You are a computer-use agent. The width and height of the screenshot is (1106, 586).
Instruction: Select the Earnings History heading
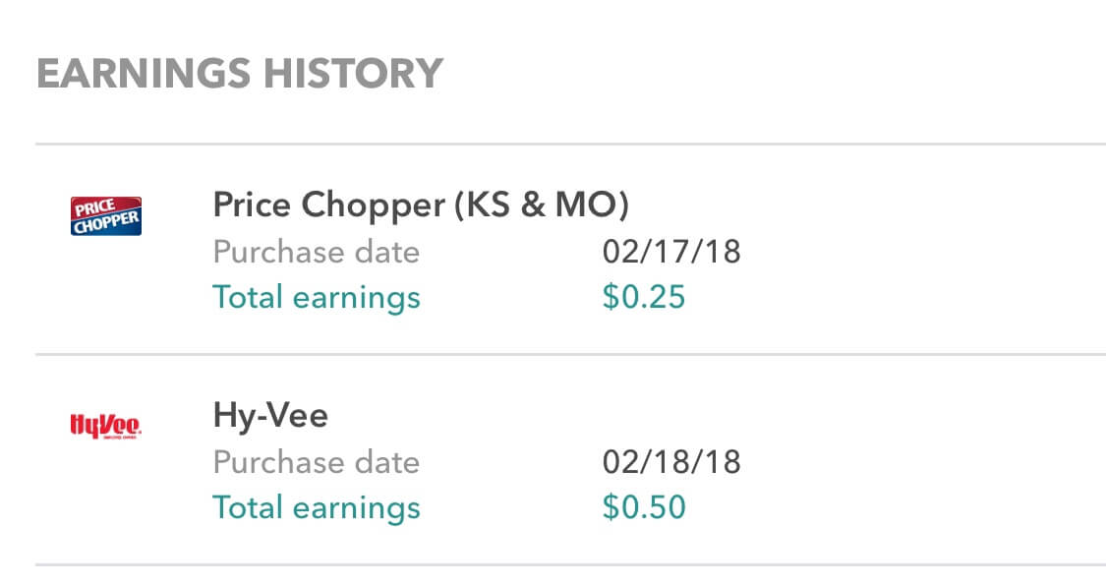[x=240, y=74]
